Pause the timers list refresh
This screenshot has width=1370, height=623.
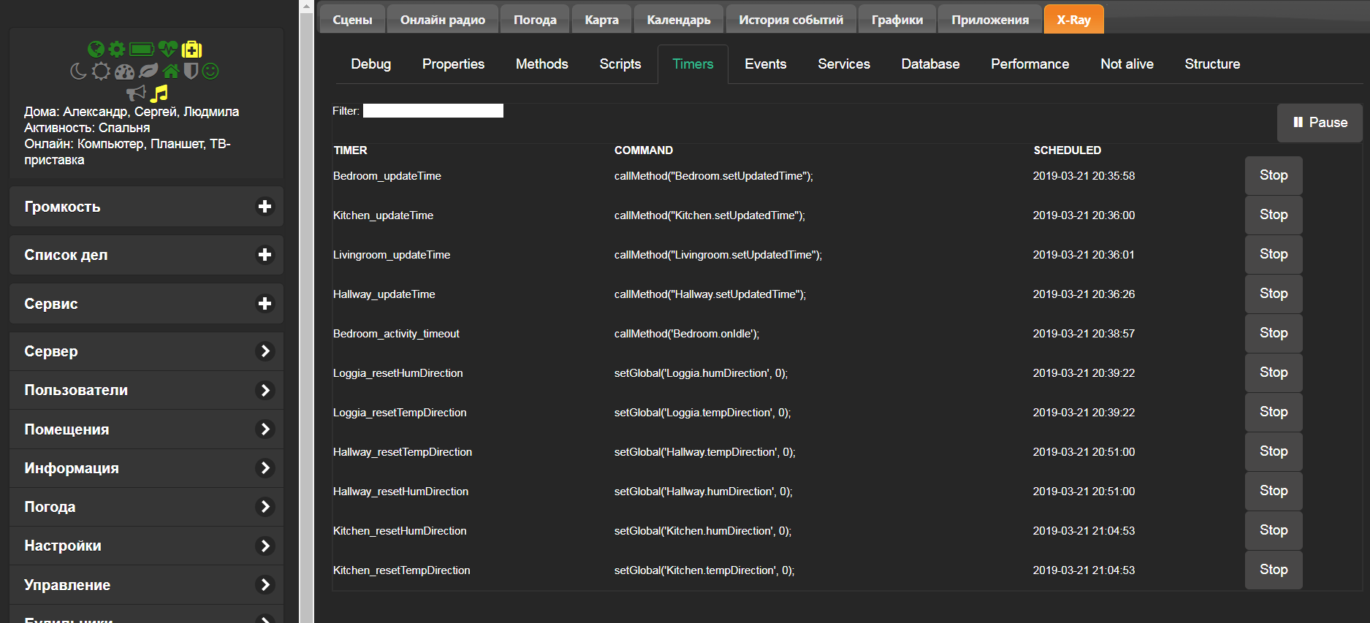[x=1320, y=123]
